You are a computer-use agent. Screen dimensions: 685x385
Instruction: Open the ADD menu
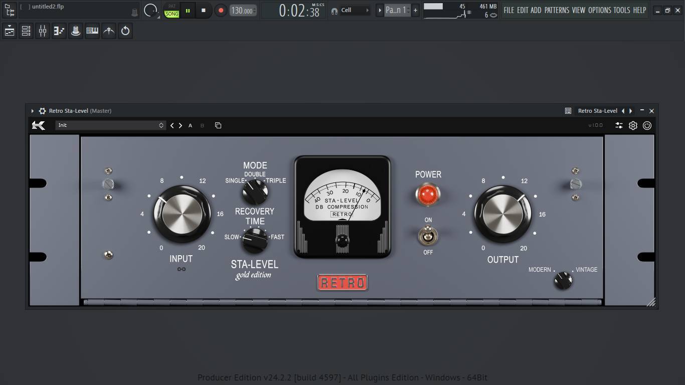[536, 10]
